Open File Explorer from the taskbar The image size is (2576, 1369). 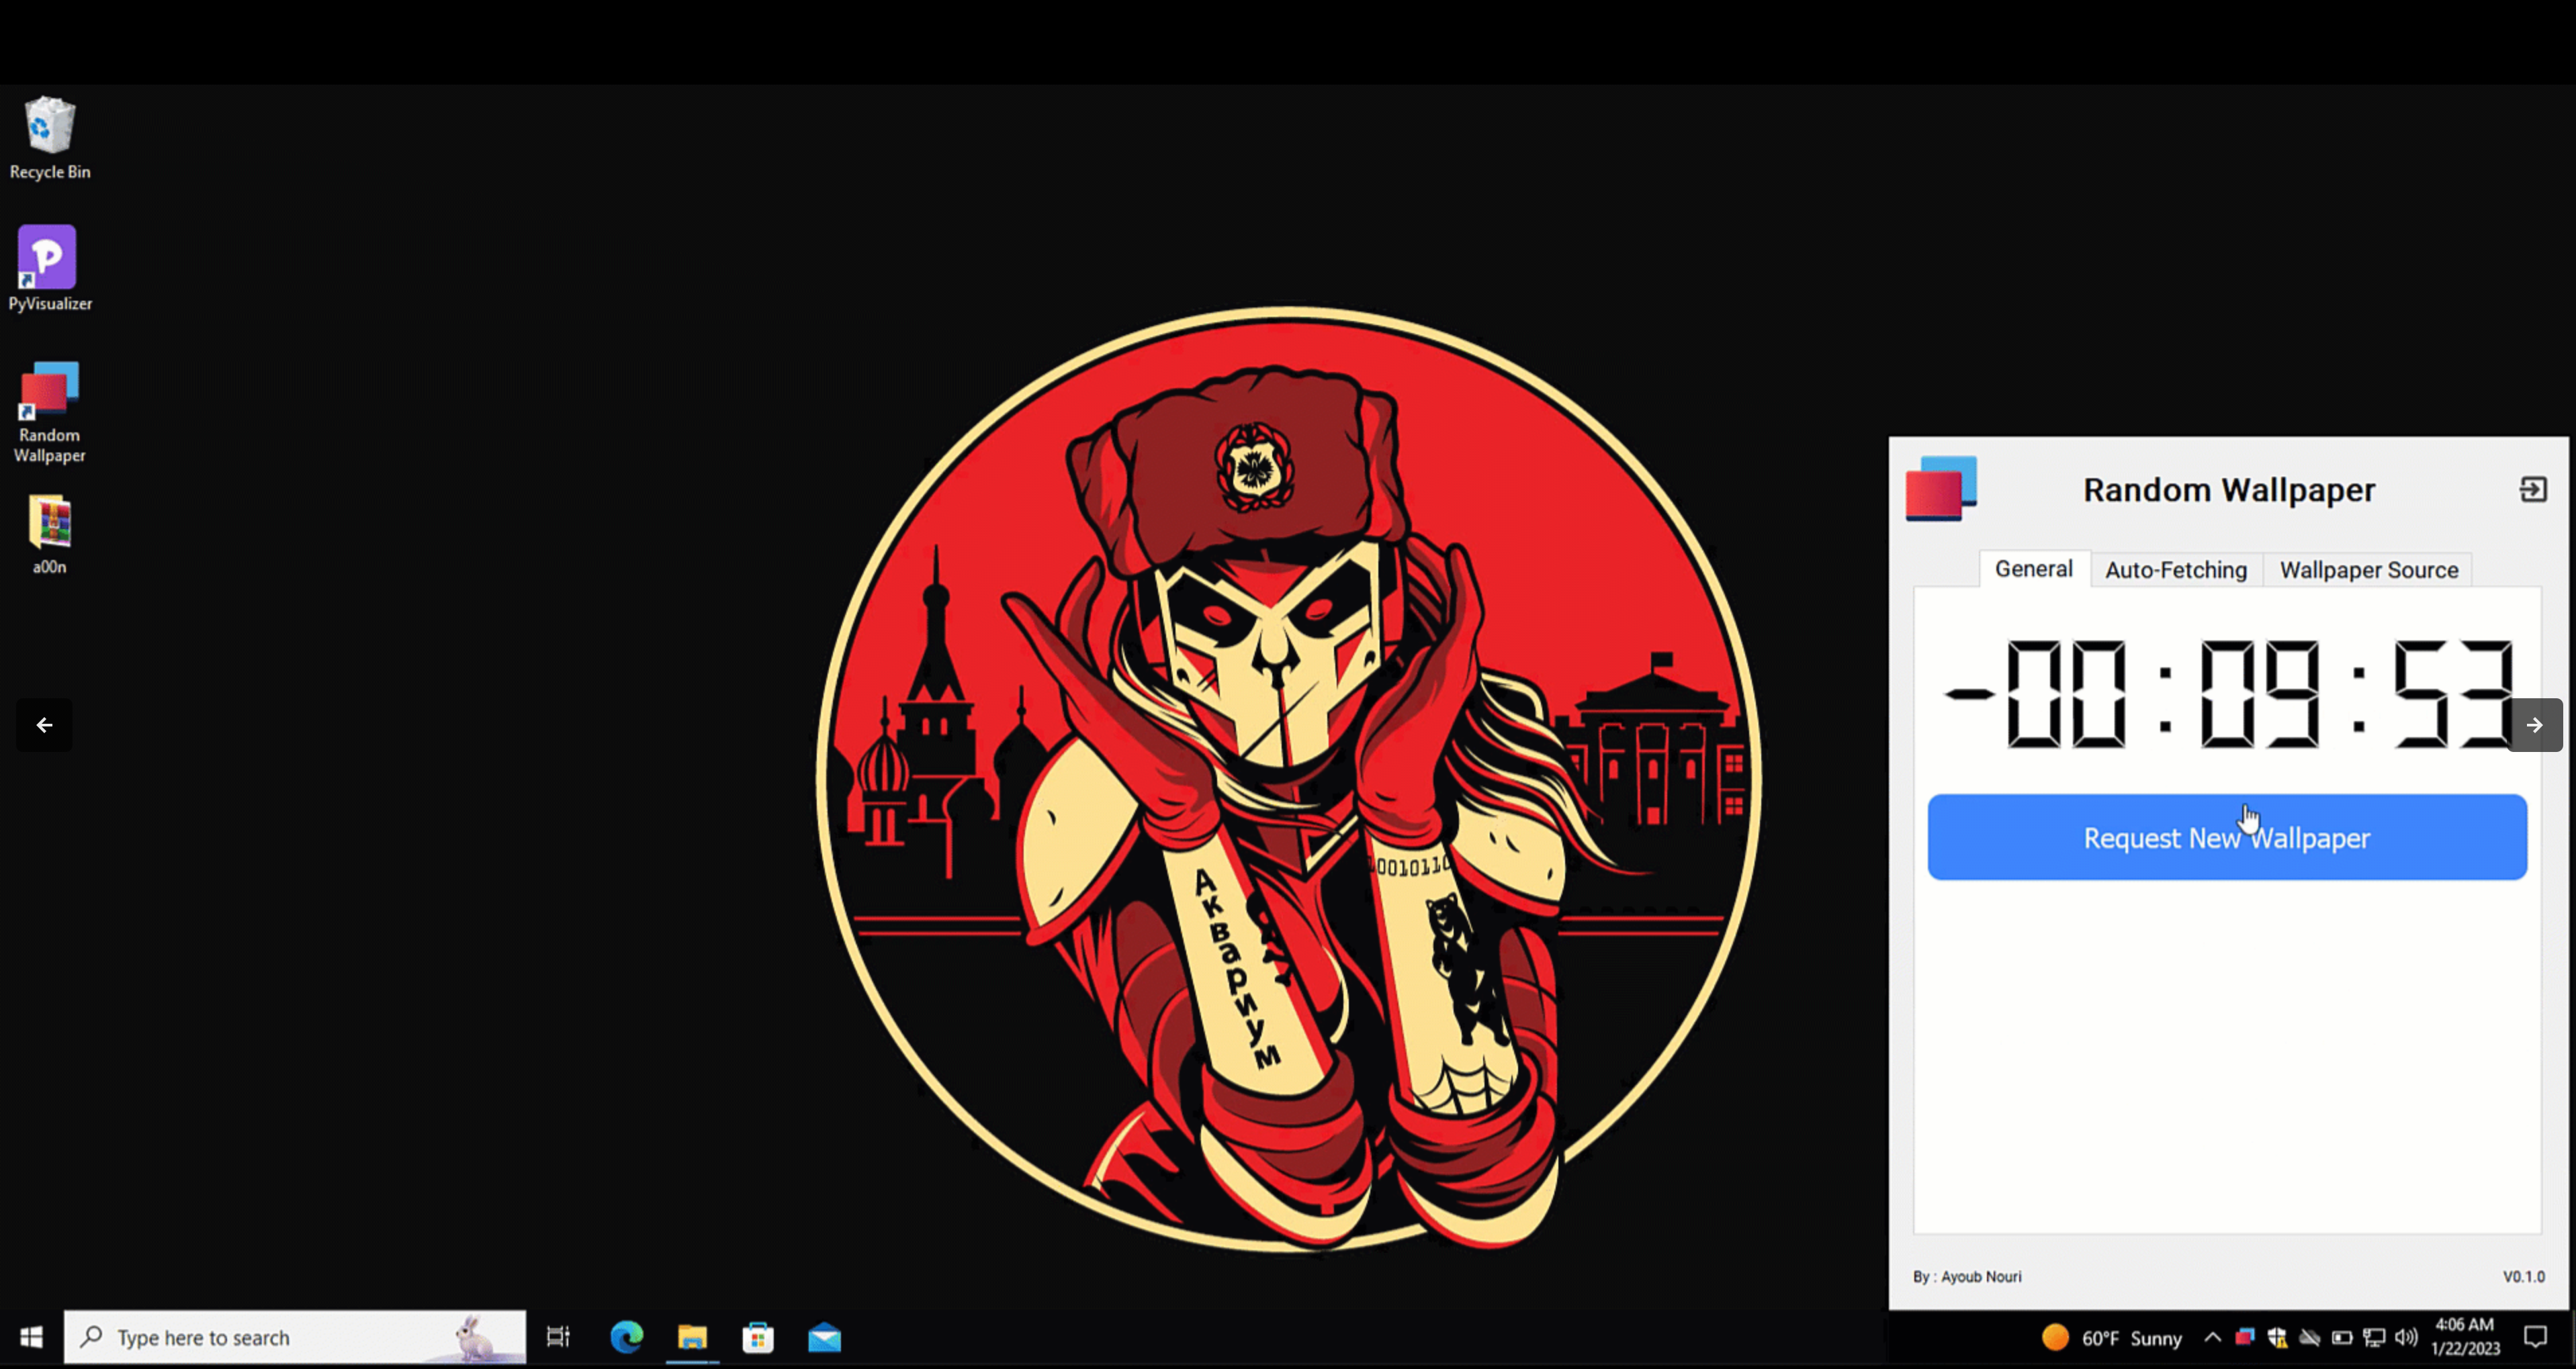pos(692,1337)
